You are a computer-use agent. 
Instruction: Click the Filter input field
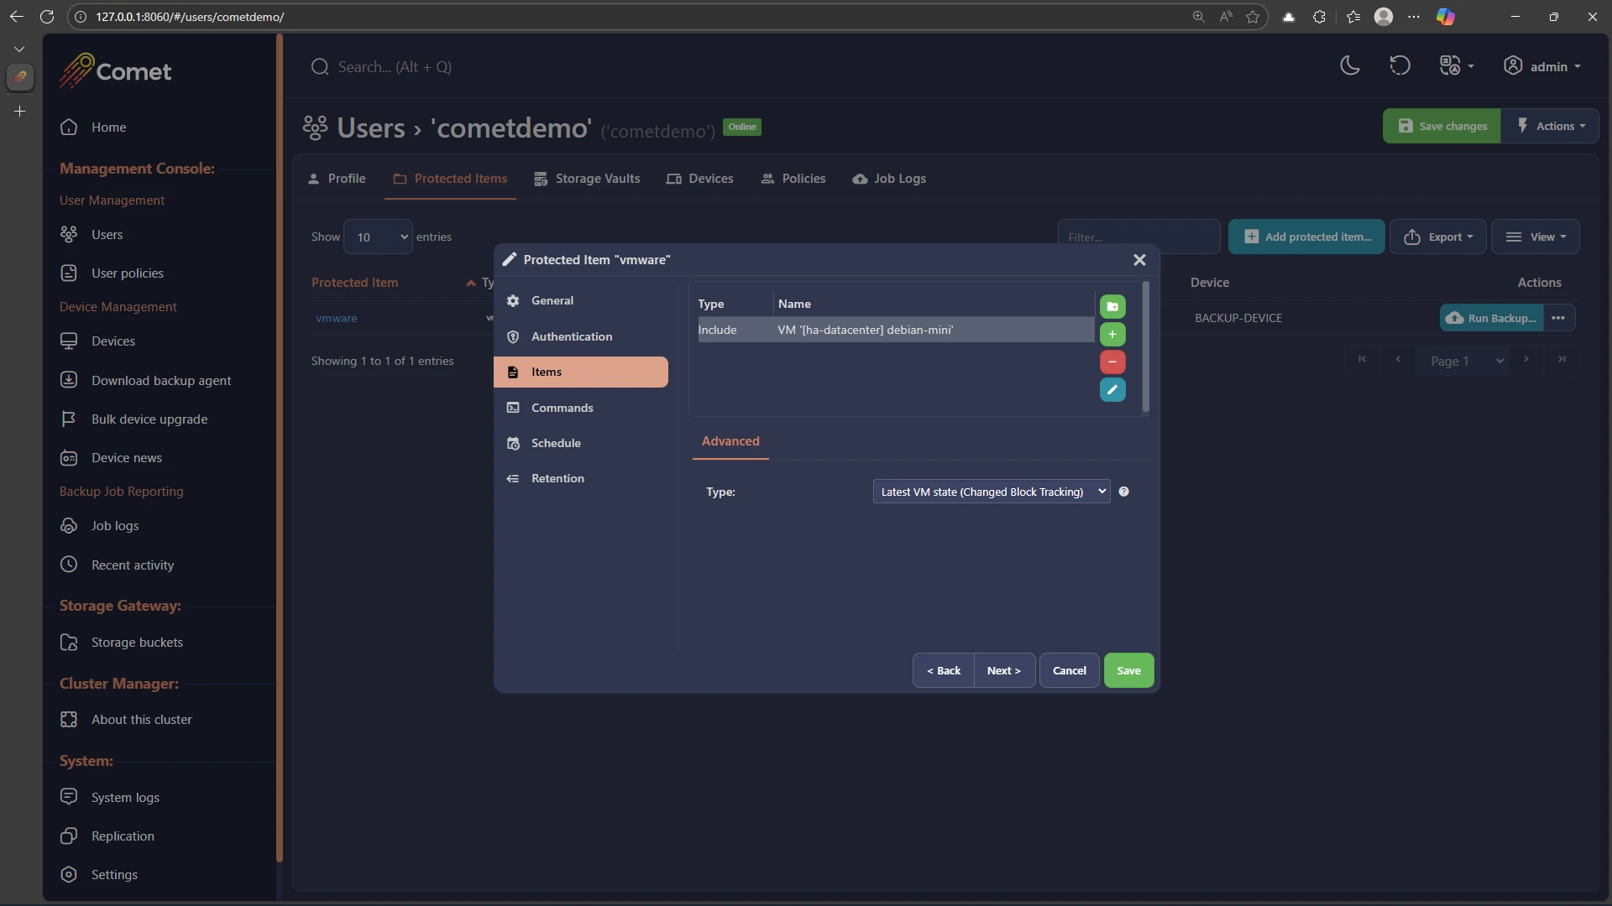[x=1138, y=237]
